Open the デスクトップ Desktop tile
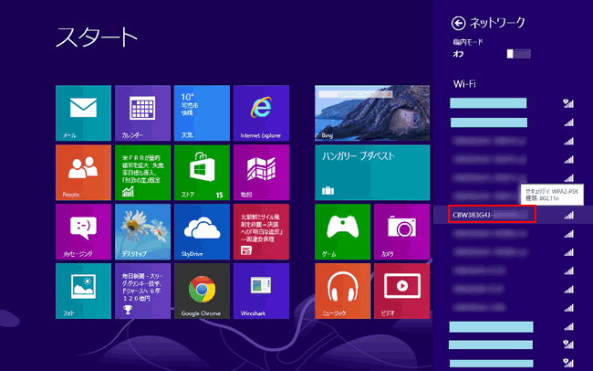 [142, 232]
